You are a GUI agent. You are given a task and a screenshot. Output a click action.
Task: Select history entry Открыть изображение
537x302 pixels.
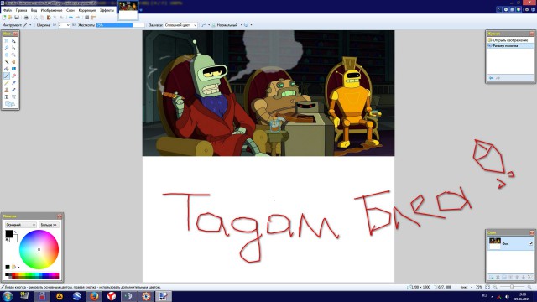pos(510,40)
